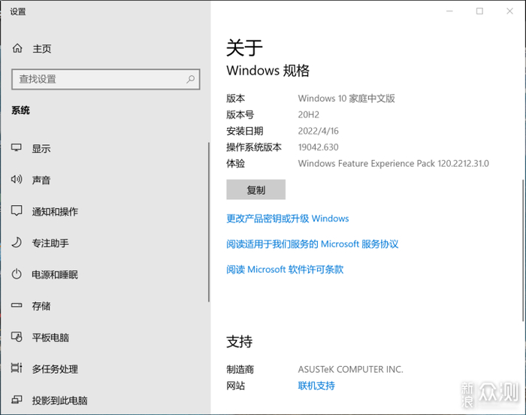Select 通知和操作 in sidebar
526x415 pixels.
click(55, 211)
